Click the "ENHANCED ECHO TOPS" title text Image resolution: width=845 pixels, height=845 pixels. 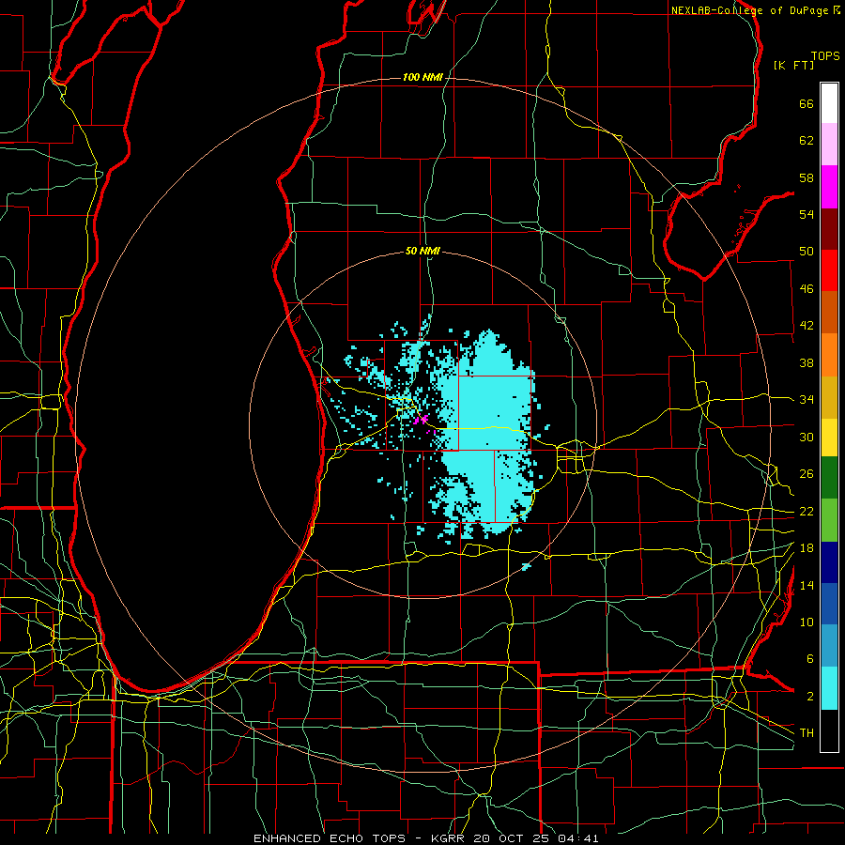click(x=330, y=838)
